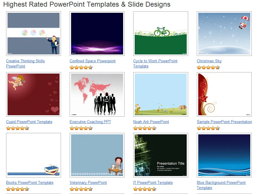Open the Cupid PowerPoint Template link

[29, 122]
